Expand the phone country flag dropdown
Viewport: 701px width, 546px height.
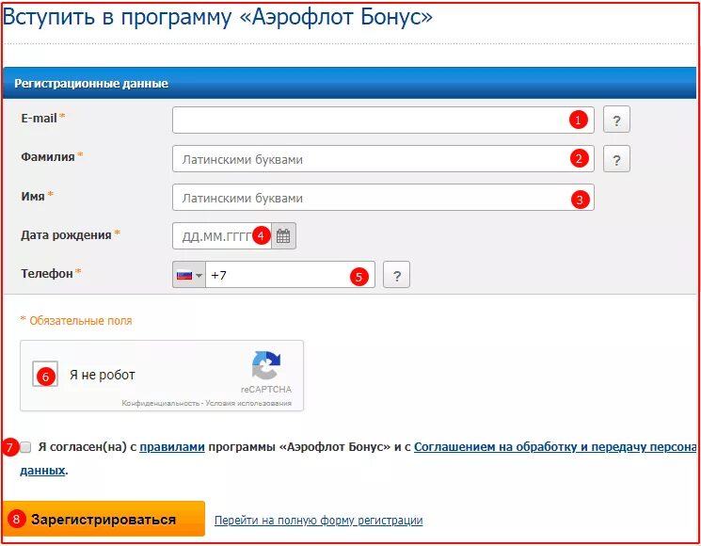pos(189,275)
